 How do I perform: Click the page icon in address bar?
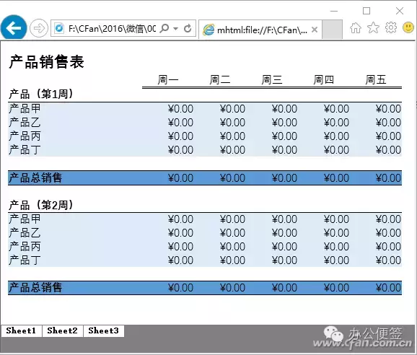[59, 28]
